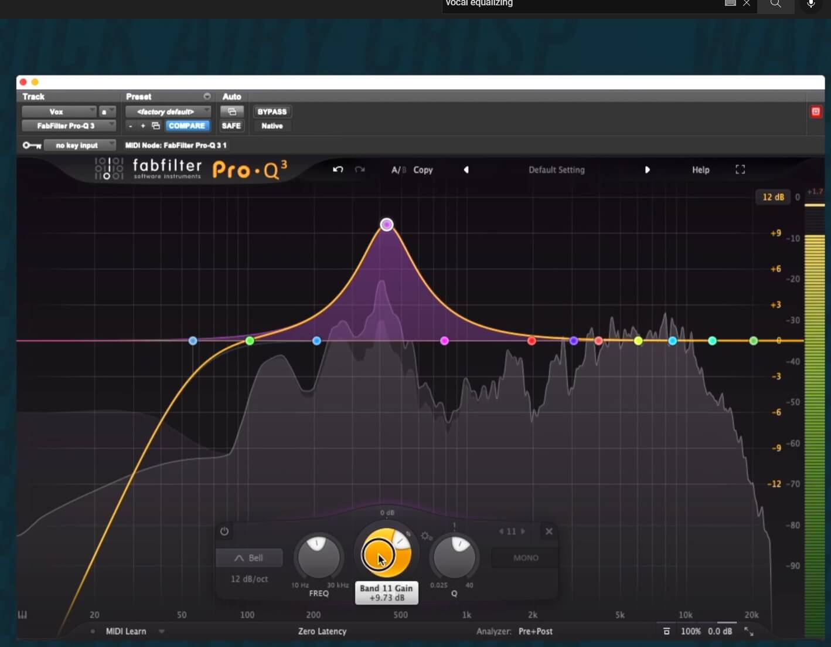Click the key input key icon
The height and width of the screenshot is (647, 831).
[32, 145]
